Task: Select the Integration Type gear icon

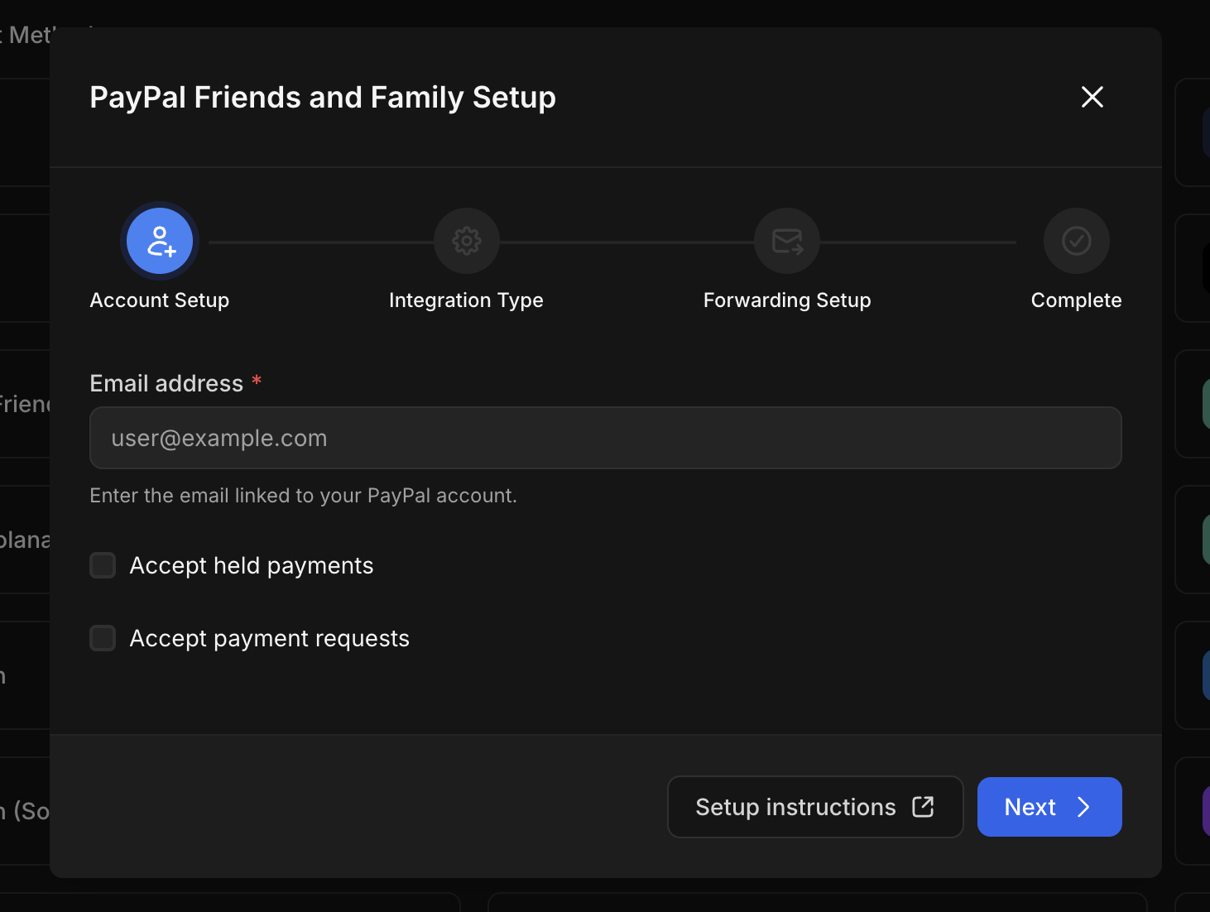Action: [x=466, y=241]
